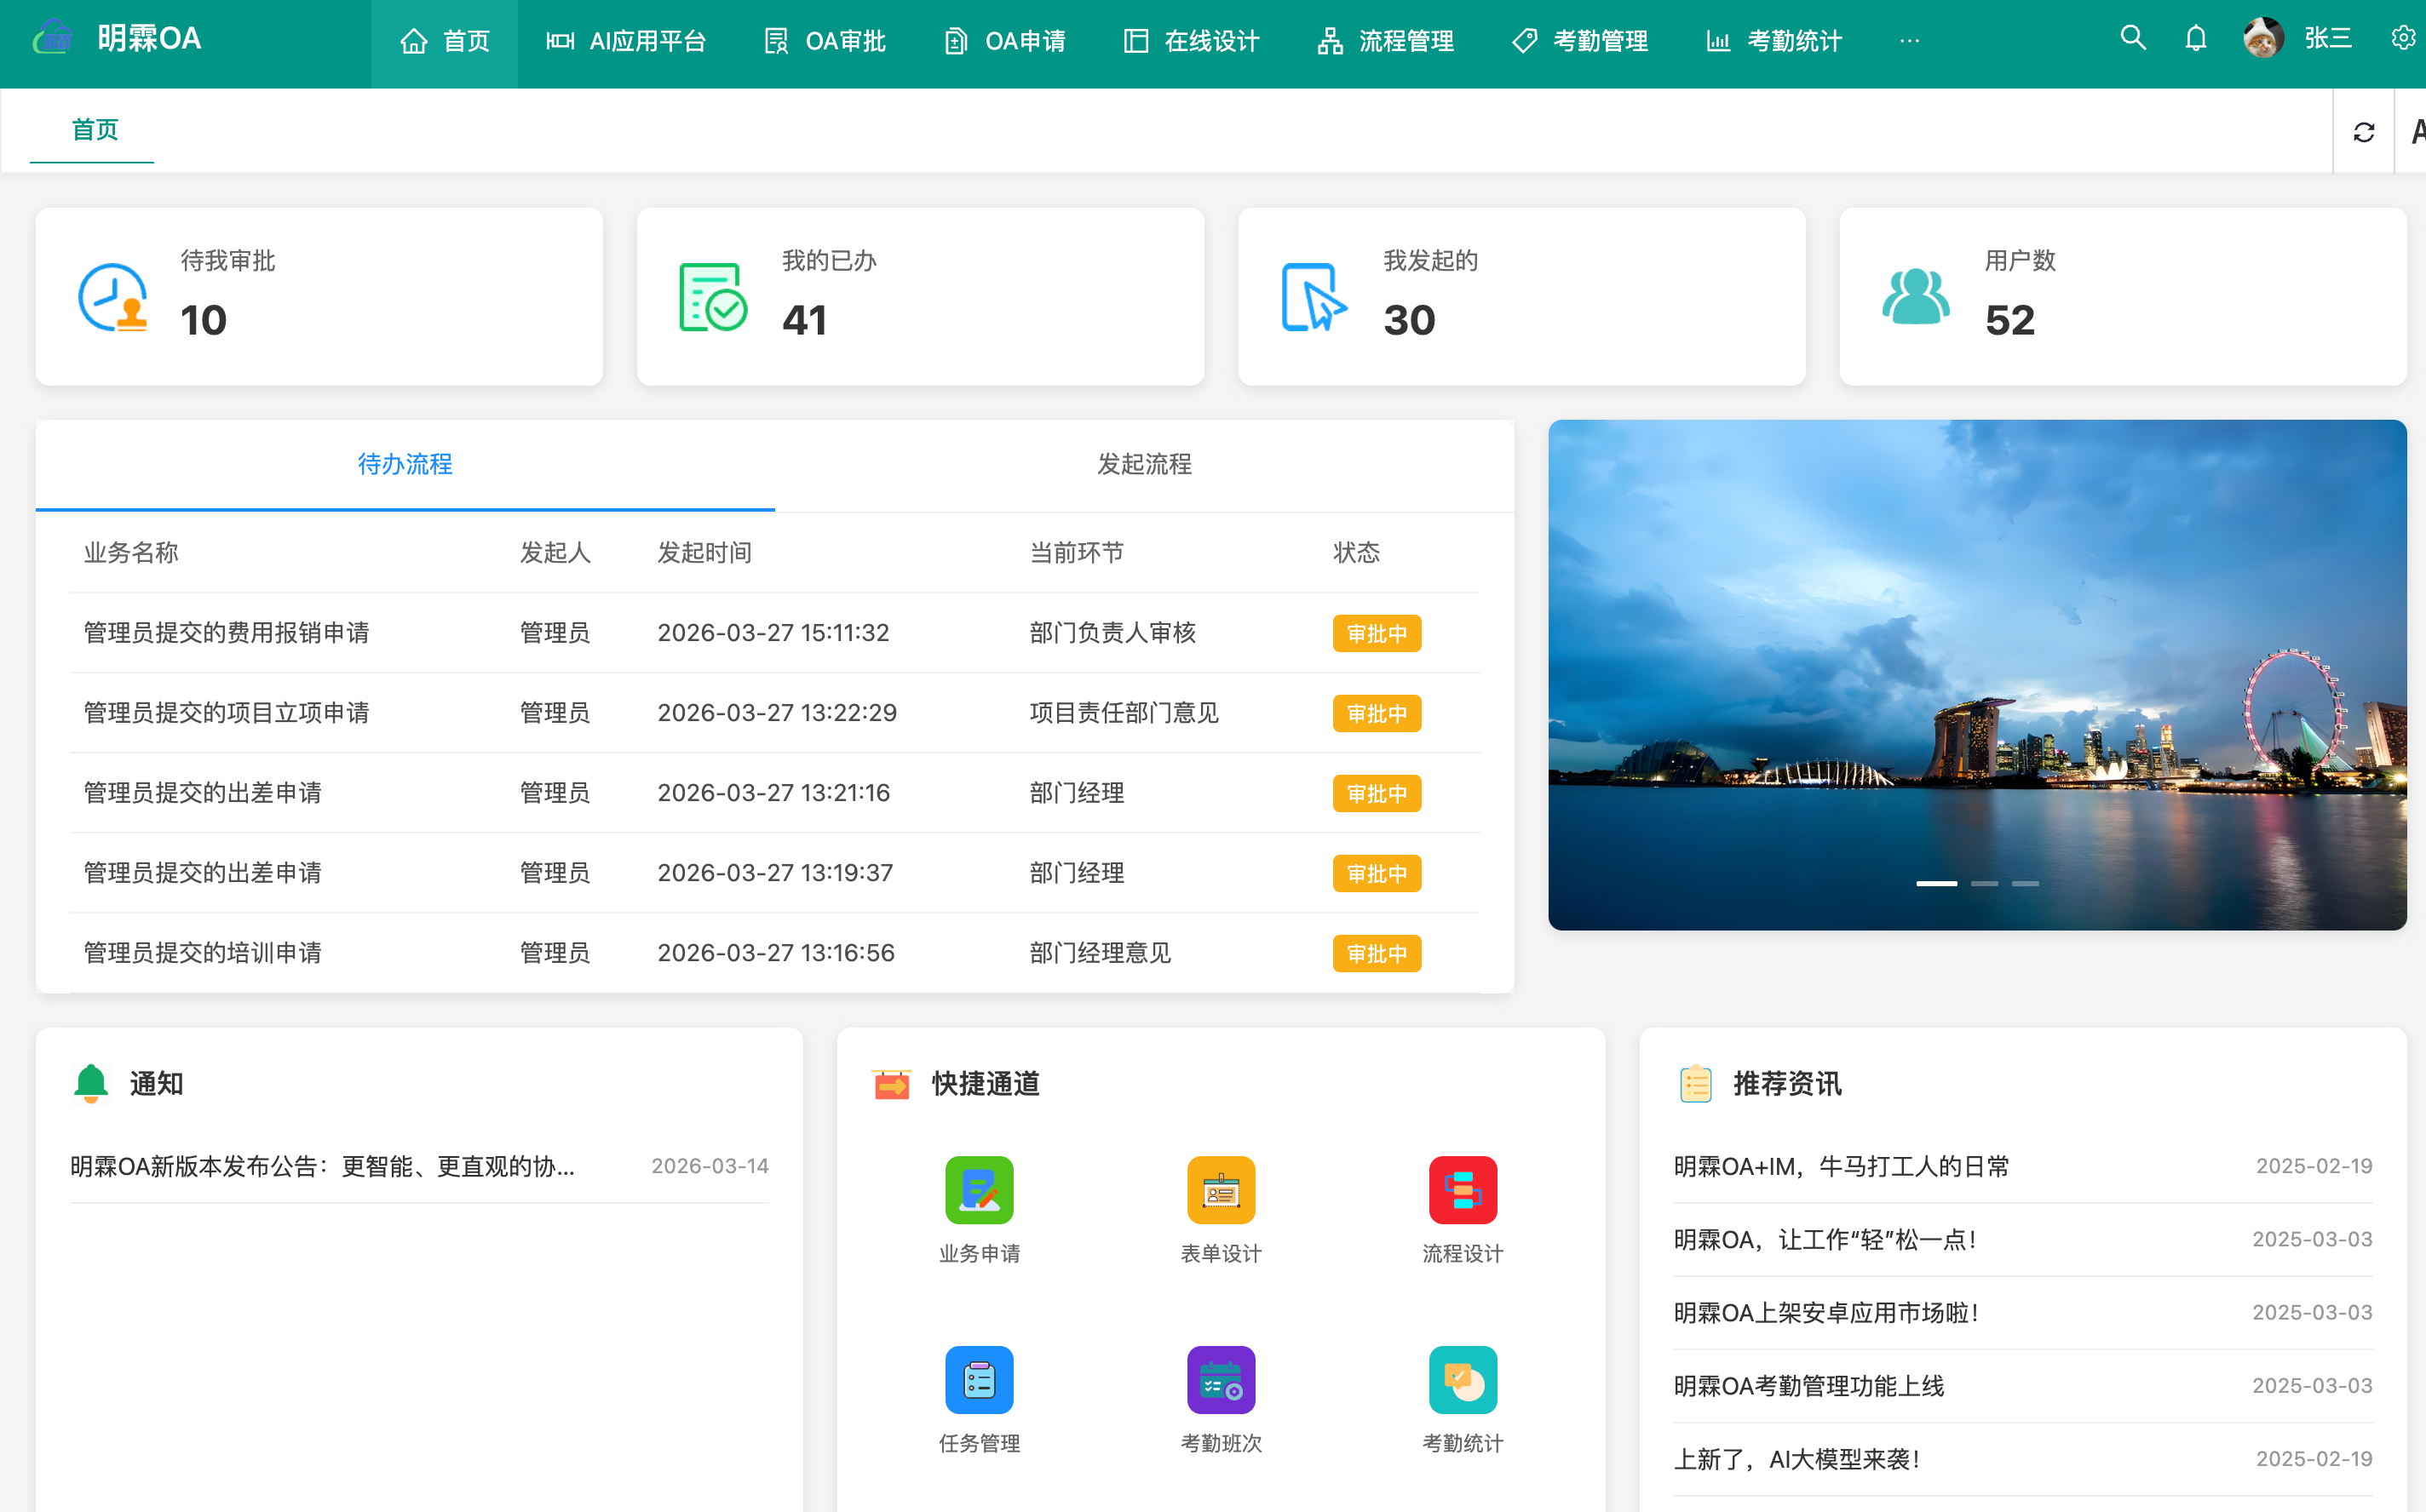Open article 上新了，AI大模型来袭!
The width and height of the screenshot is (2426, 1512).
coord(1797,1459)
